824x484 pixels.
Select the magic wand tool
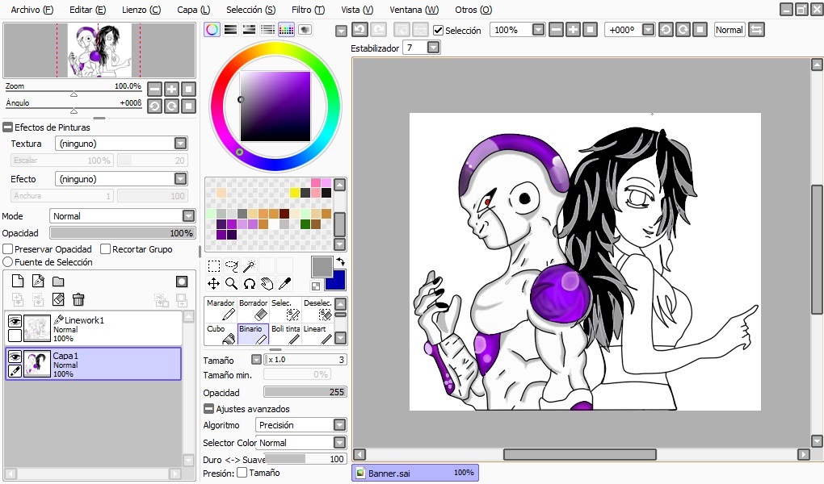point(249,266)
